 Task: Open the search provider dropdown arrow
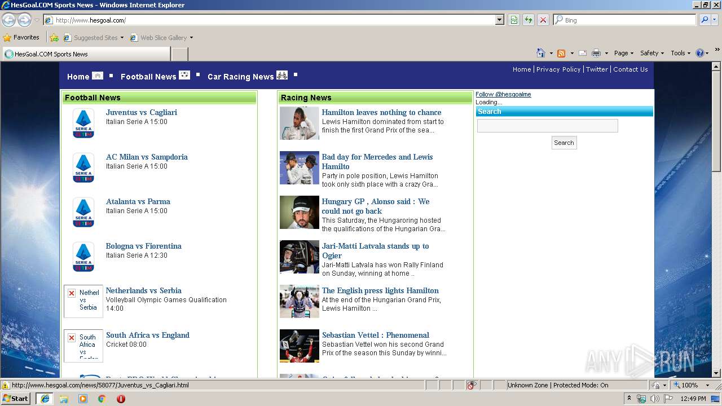coord(715,20)
